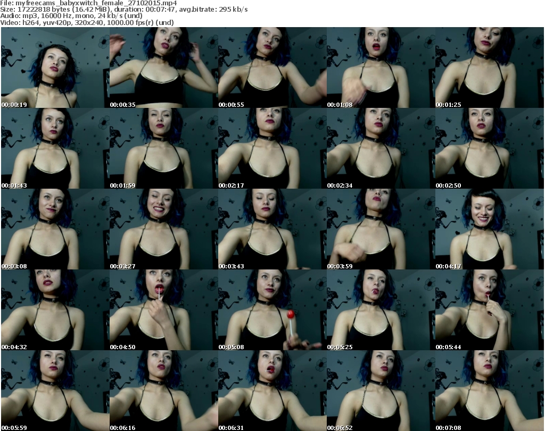Select the frame stamped 00:02:34
This screenshot has width=545, height=431.
coord(381,148)
